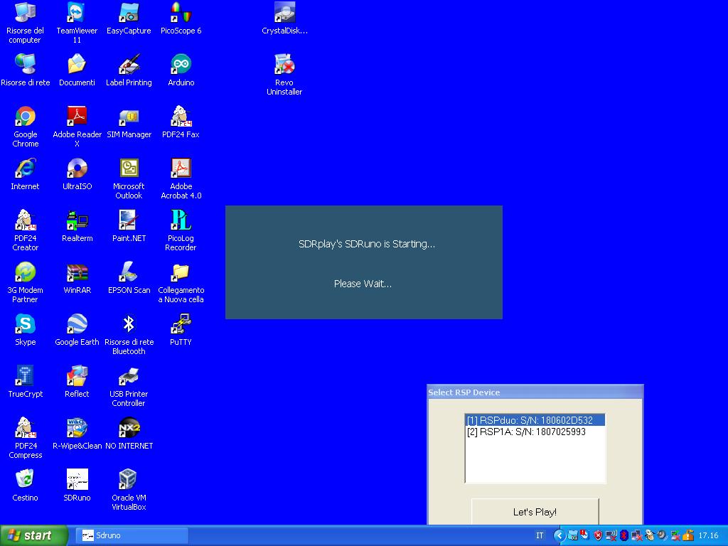Click the PDF24 Fax icon
The height and width of the screenshot is (546, 728).
181,117
